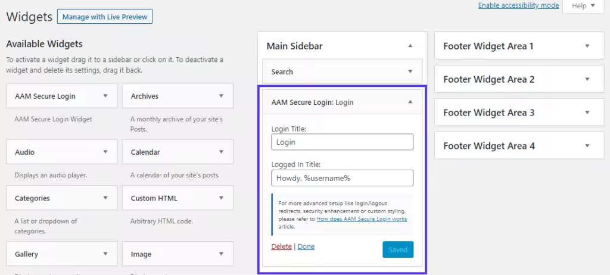Expand the AAM Secure Login available widget arrow

click(105, 96)
